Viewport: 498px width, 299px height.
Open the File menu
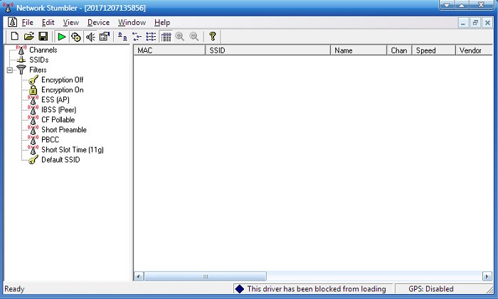27,23
